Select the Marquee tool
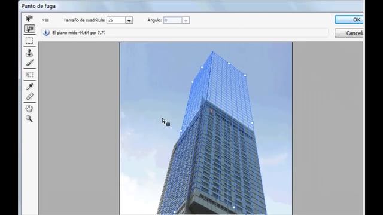383x215 pixels. click(x=29, y=41)
